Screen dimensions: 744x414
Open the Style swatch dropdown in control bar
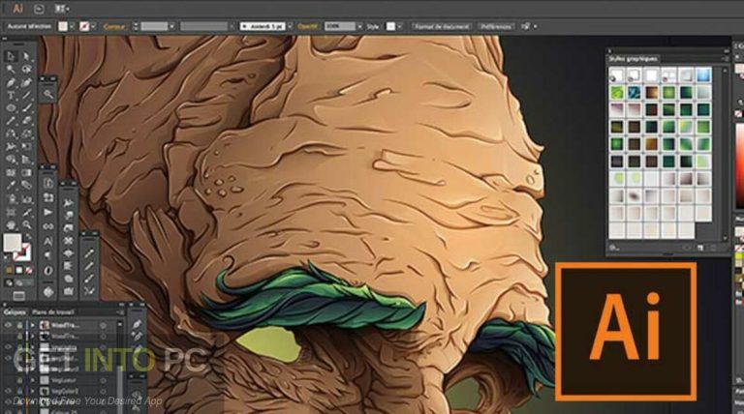click(x=400, y=26)
